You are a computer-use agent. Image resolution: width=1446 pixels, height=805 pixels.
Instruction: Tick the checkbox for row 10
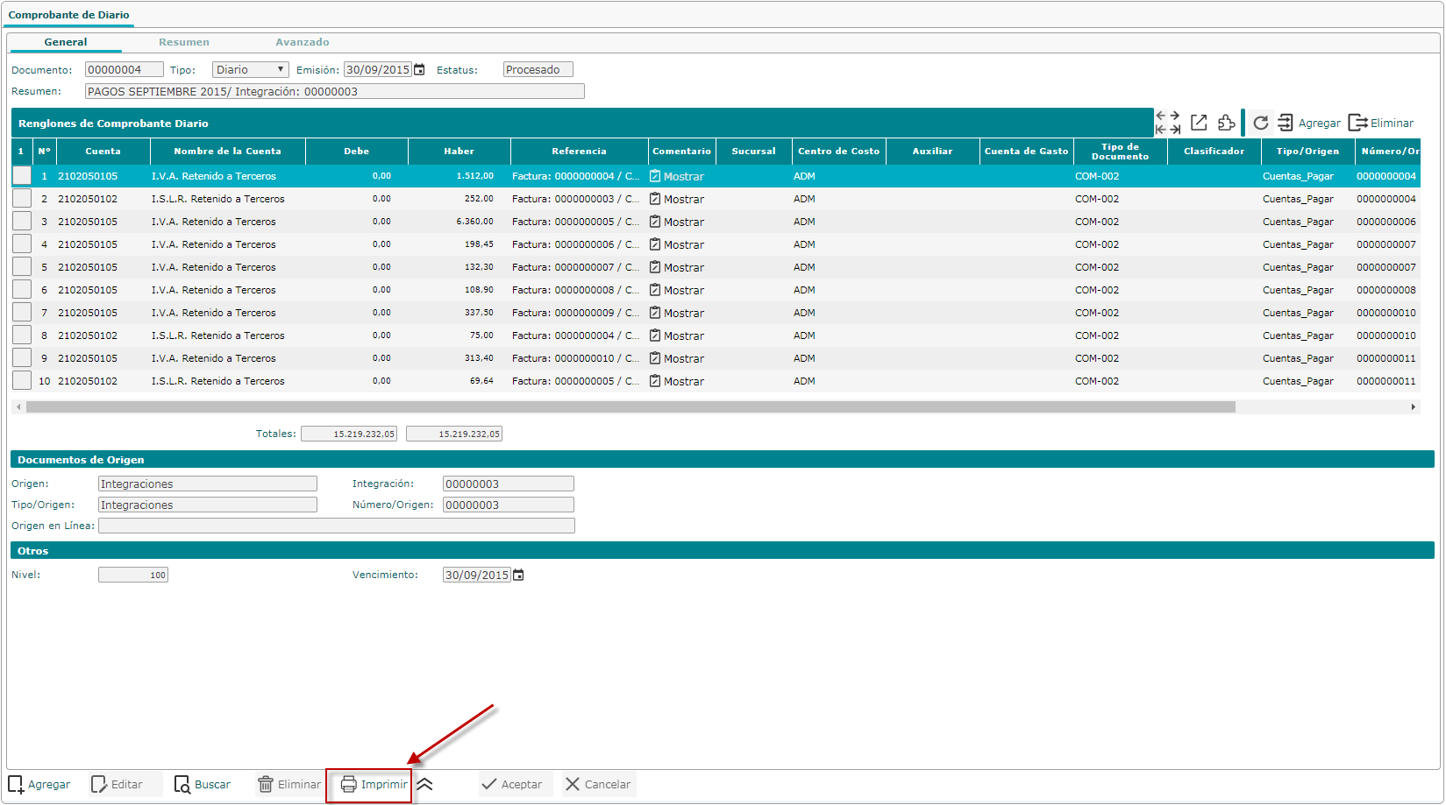click(22, 381)
